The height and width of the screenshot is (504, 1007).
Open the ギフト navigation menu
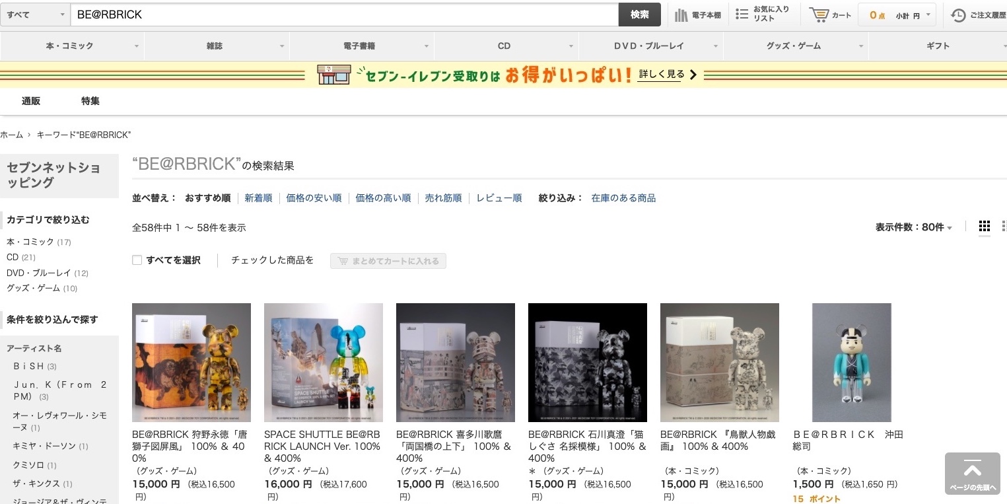click(938, 46)
